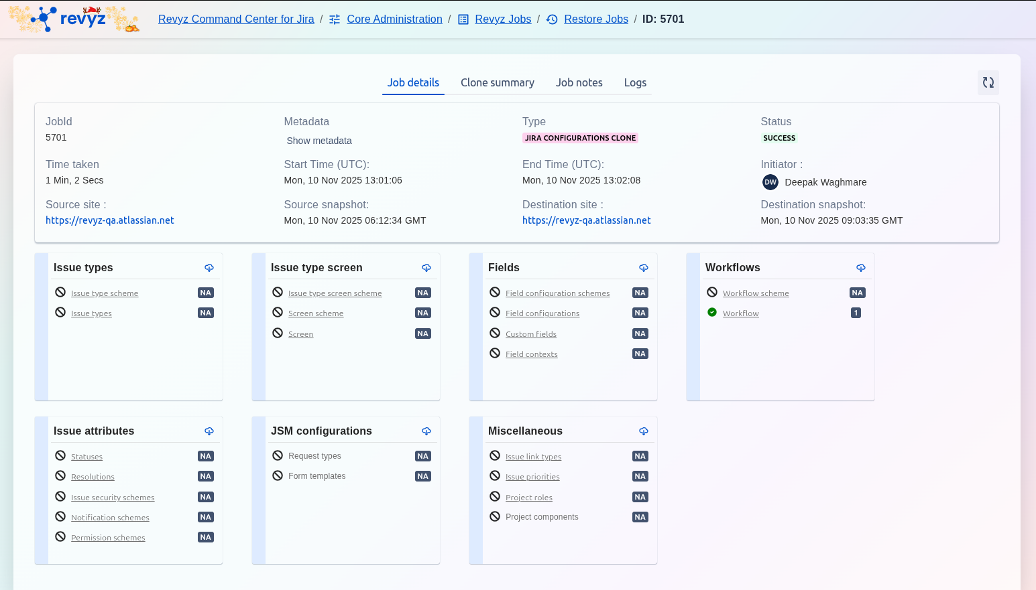This screenshot has height=590, width=1036.
Task: Open the Workflow link in Workflows card
Action: click(x=740, y=313)
